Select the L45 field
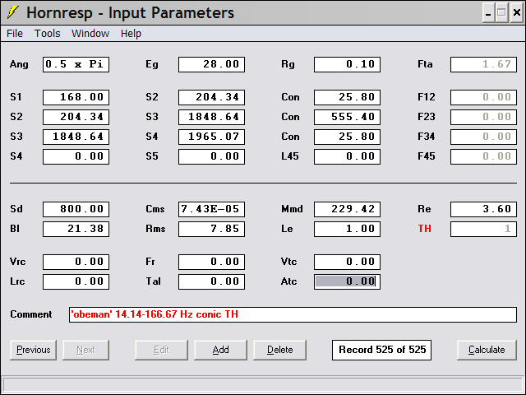This screenshot has height=395, width=526. click(x=347, y=156)
